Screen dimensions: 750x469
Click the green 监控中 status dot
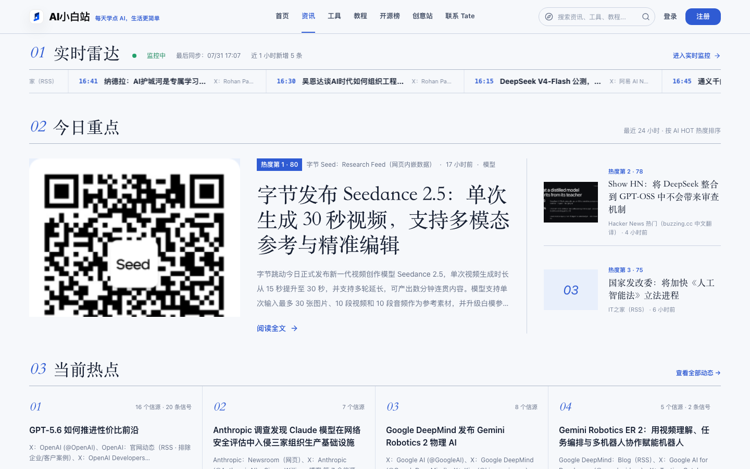pos(134,56)
